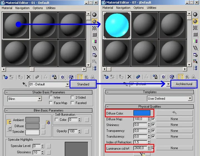Select the cyan sphere sample slot
Viewport: 200px width, 156px height.
[x=117, y=25]
